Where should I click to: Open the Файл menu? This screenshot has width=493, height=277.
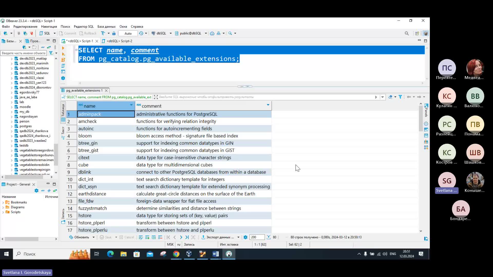[x=6, y=26]
